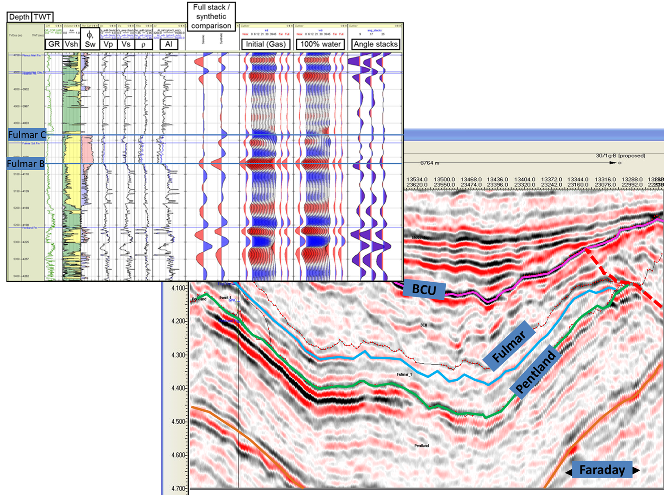The height and width of the screenshot is (495, 664).
Task: Click the blue BCU horizon label
Action: pyautogui.click(x=424, y=289)
